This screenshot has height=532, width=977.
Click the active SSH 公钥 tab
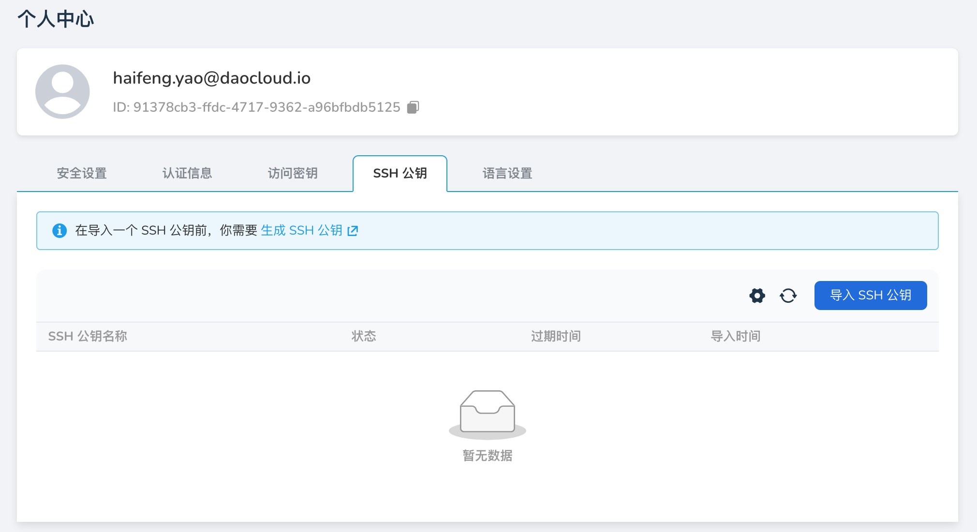[400, 173]
